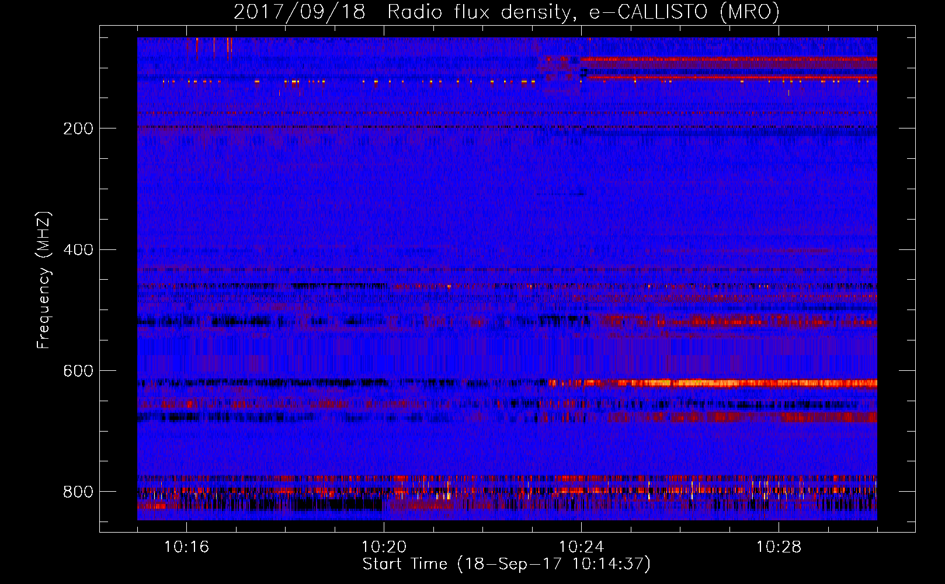Click the 10:24 time tick label
The image size is (945, 584).
tap(581, 547)
